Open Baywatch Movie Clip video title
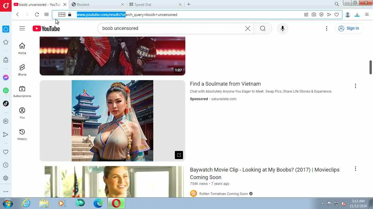The image size is (373, 209). pos(265,173)
